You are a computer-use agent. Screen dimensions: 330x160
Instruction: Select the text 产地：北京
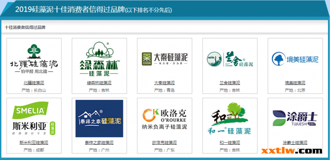295,90
